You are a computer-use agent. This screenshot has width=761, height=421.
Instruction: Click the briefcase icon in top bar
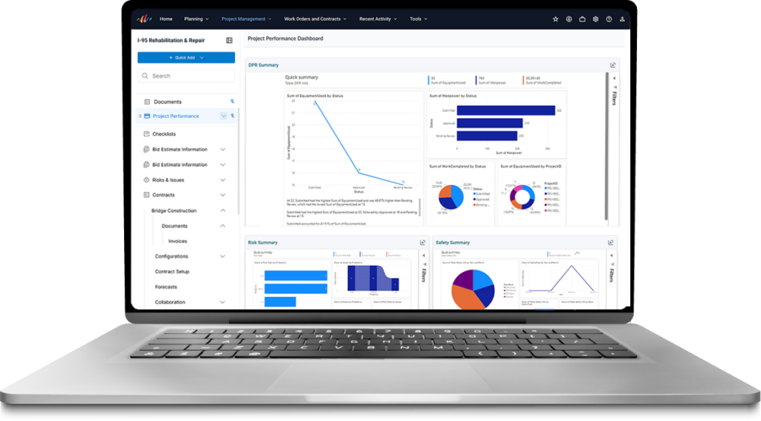582,19
